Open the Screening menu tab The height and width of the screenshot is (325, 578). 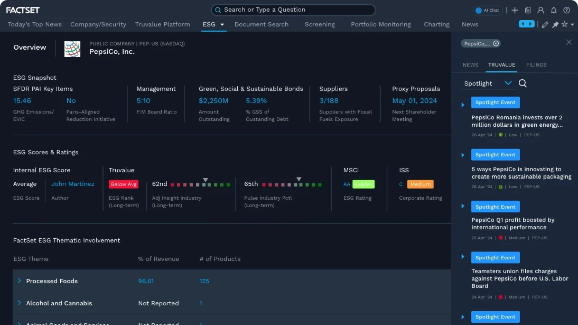coord(320,24)
